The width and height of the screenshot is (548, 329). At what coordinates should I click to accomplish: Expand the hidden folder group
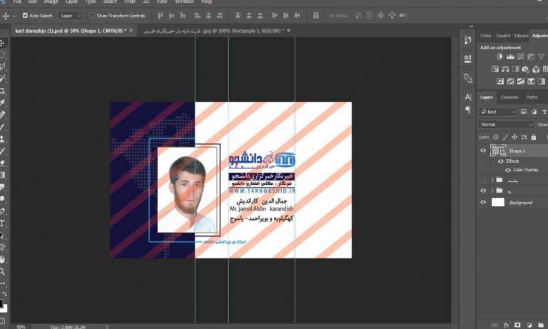492,180
